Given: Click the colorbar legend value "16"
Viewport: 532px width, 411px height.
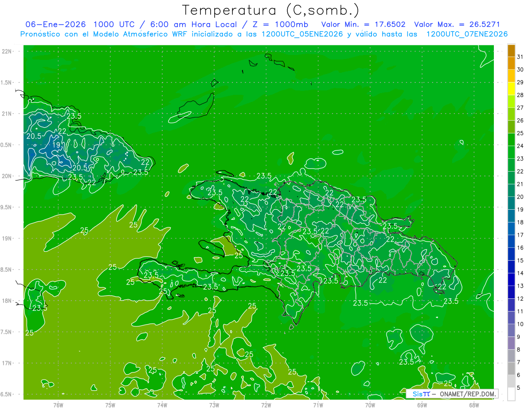Looking at the screenshot, I should pos(520,248).
